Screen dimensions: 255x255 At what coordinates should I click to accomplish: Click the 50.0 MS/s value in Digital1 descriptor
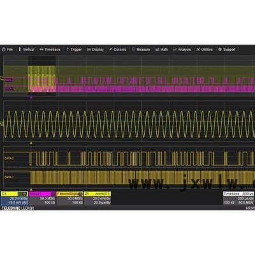click(x=47, y=198)
